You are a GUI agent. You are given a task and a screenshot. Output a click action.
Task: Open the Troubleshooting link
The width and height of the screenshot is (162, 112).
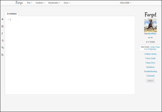click(150, 71)
